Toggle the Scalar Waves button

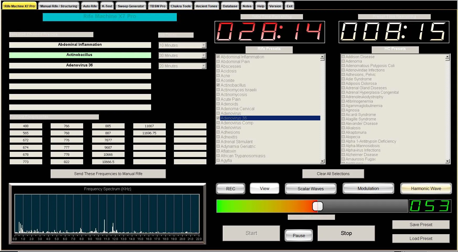310,189
